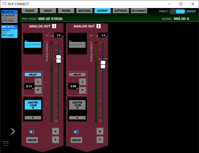Raise Analog Out 2 level with up arrow
Image resolution: width=199 pixels, height=153 pixels.
pos(100,131)
